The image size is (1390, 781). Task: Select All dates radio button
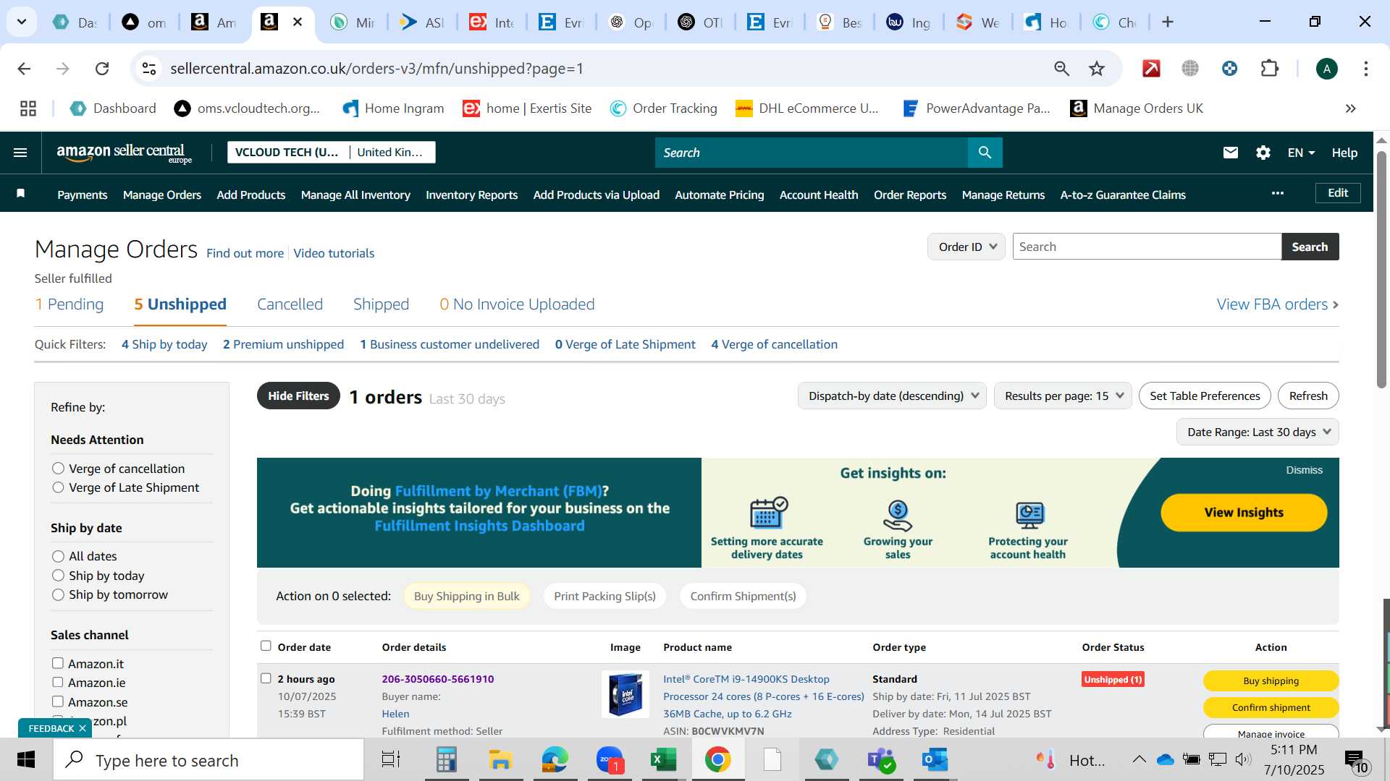click(x=59, y=556)
